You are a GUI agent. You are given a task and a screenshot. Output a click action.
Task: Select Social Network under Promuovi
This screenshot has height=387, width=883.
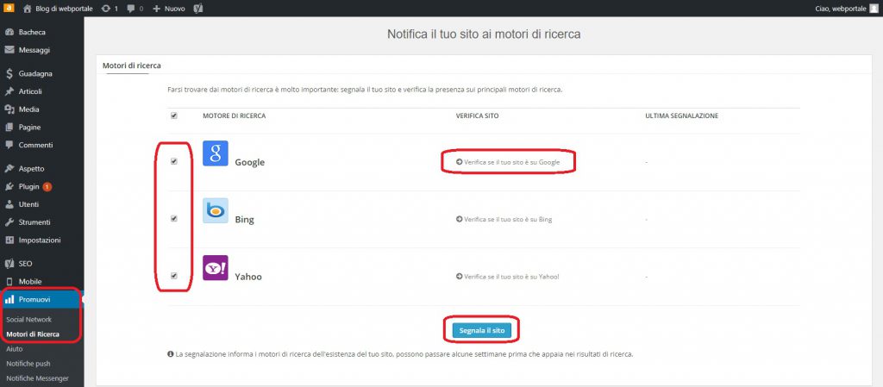coord(29,319)
